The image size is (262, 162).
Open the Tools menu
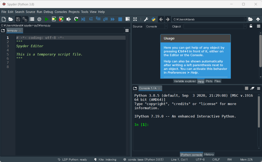[85, 12]
